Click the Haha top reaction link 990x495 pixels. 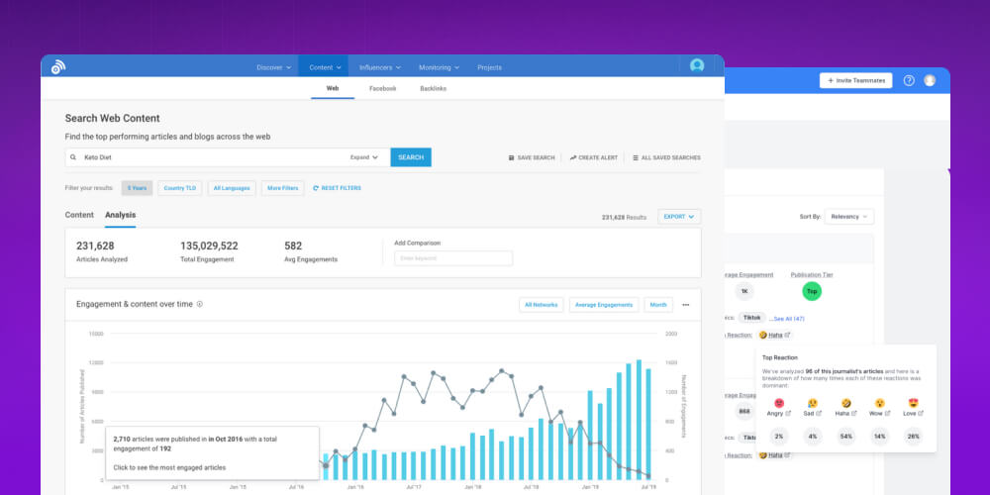[x=775, y=336]
